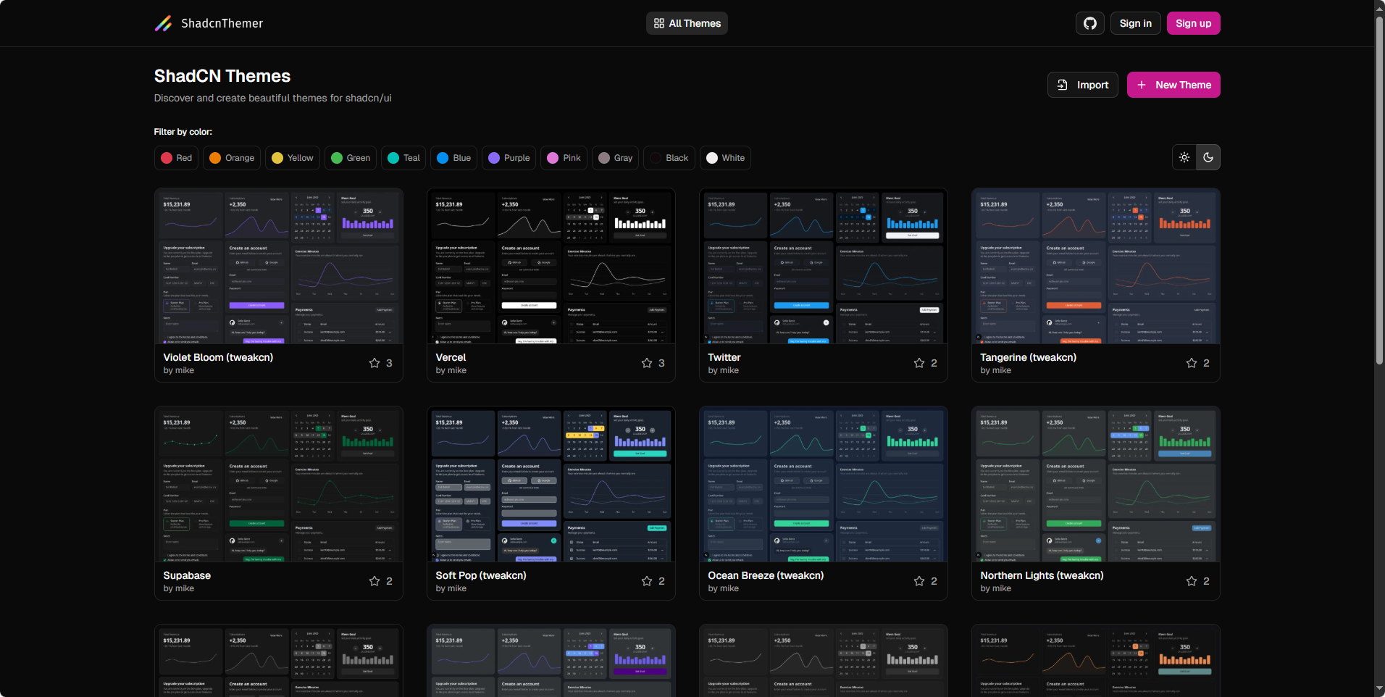This screenshot has width=1385, height=697.
Task: Open the Import theme dialog
Action: point(1083,85)
